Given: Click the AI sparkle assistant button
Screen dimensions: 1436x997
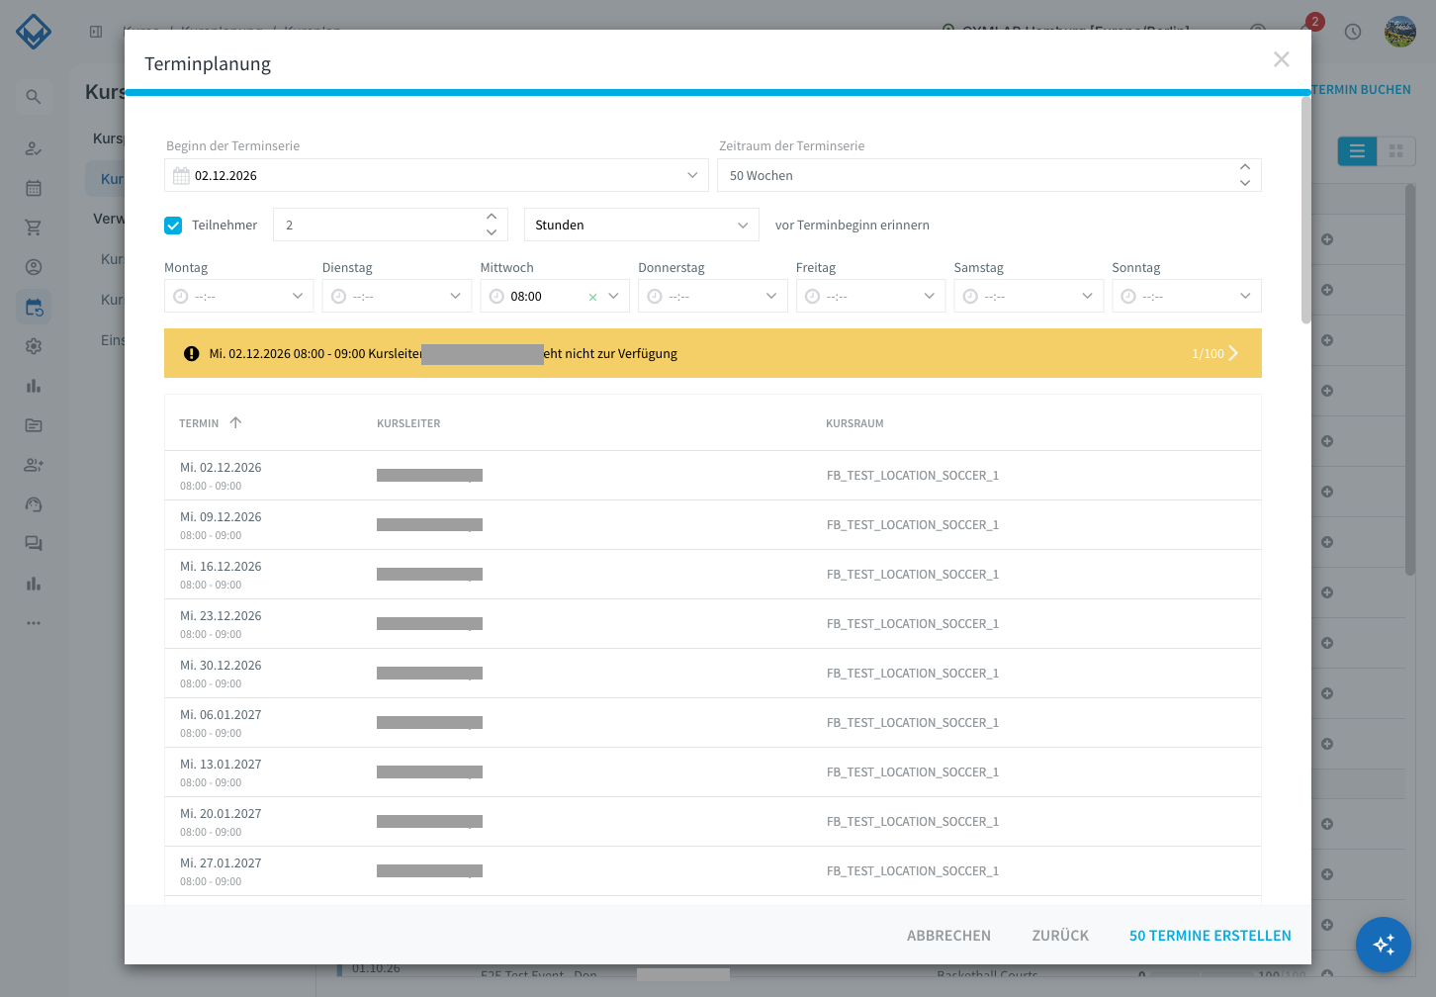Looking at the screenshot, I should [1384, 945].
